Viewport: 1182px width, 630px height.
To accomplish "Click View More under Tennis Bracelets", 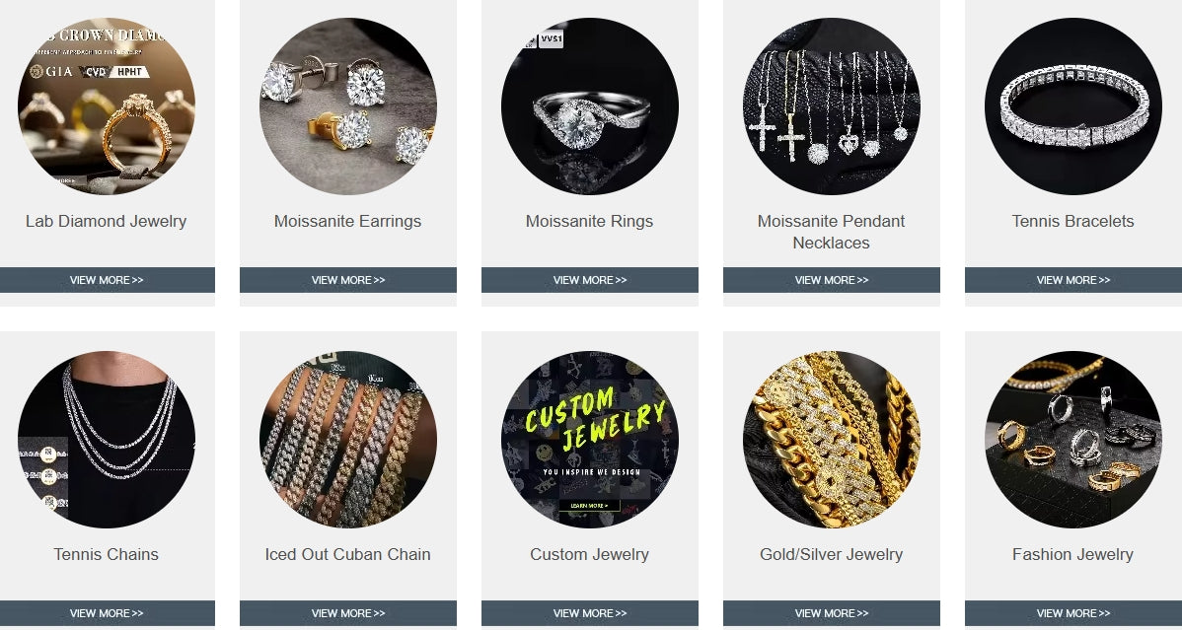I will click(1073, 280).
